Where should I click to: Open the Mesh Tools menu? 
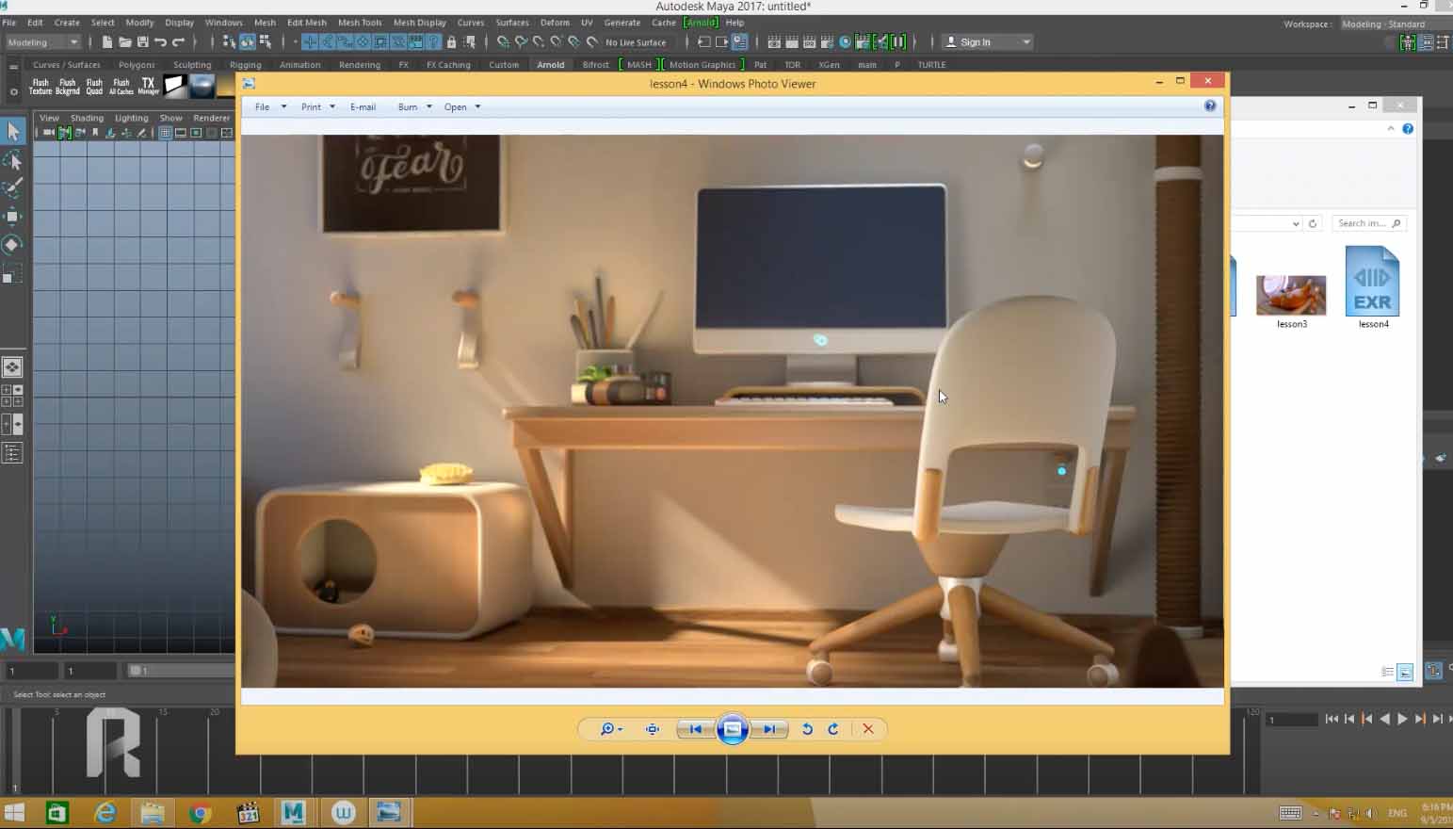(x=360, y=23)
